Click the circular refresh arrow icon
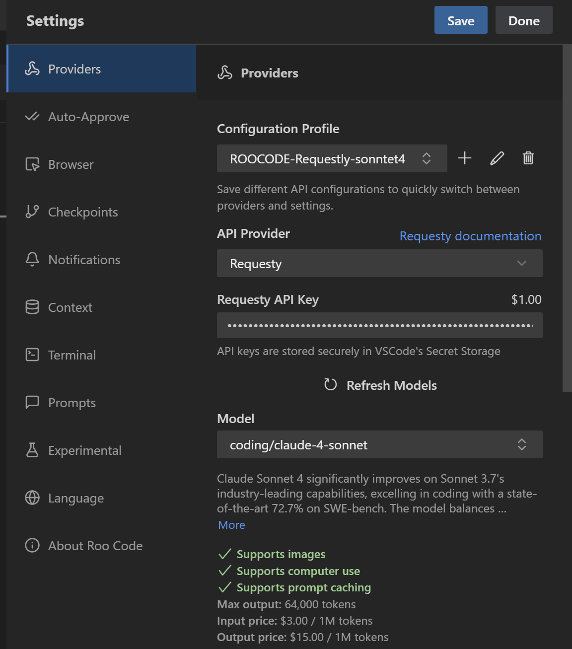 [330, 385]
